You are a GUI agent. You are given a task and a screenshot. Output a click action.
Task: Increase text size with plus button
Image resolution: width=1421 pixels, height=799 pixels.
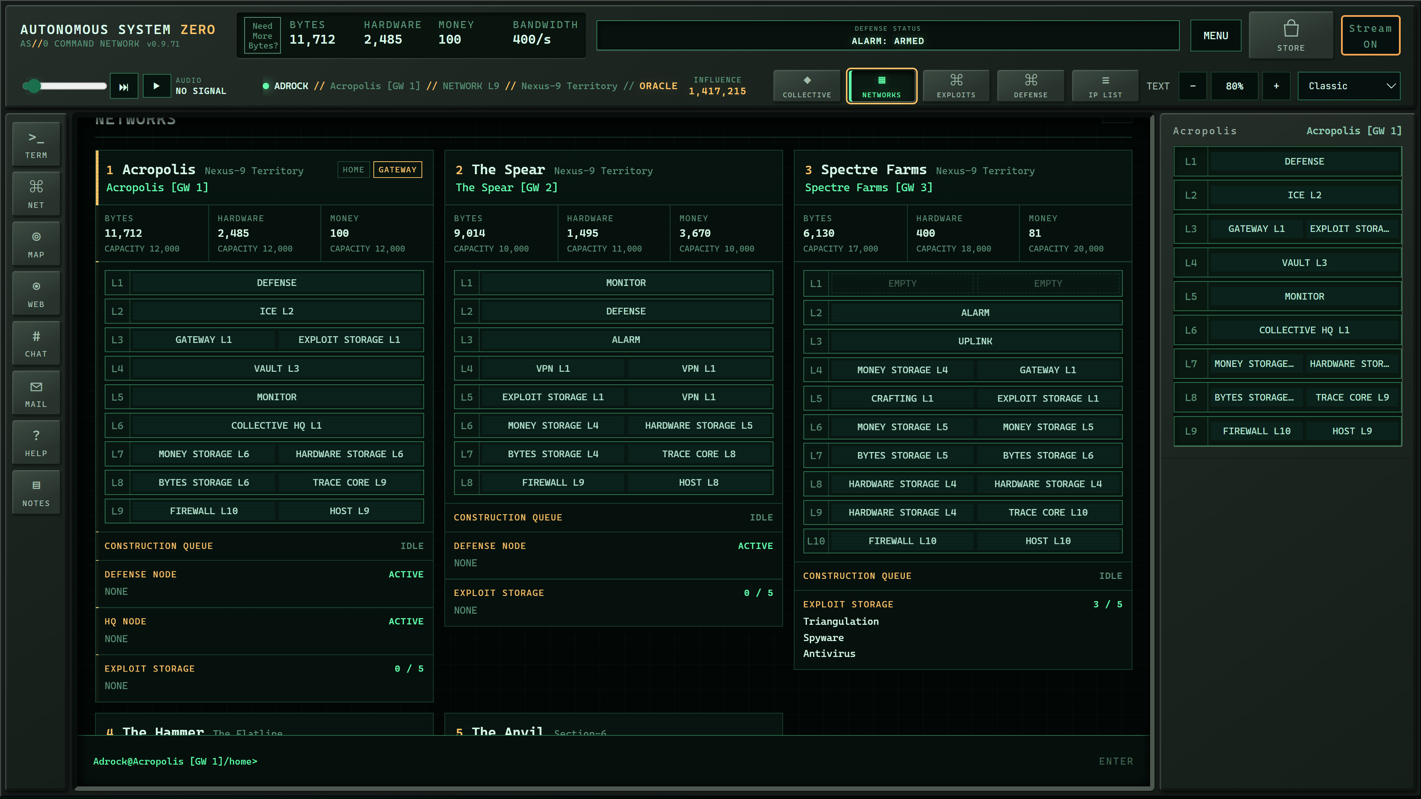click(1276, 86)
